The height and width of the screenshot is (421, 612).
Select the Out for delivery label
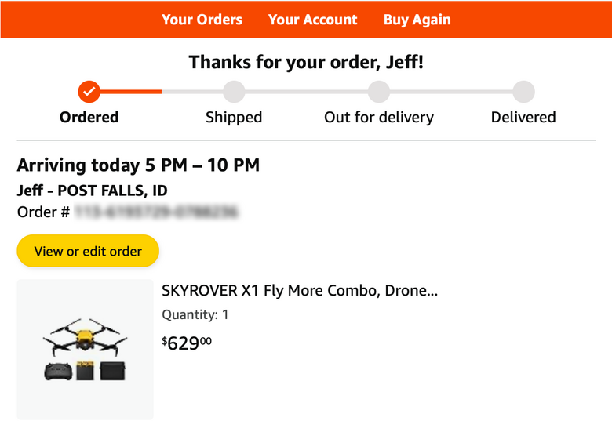379,118
